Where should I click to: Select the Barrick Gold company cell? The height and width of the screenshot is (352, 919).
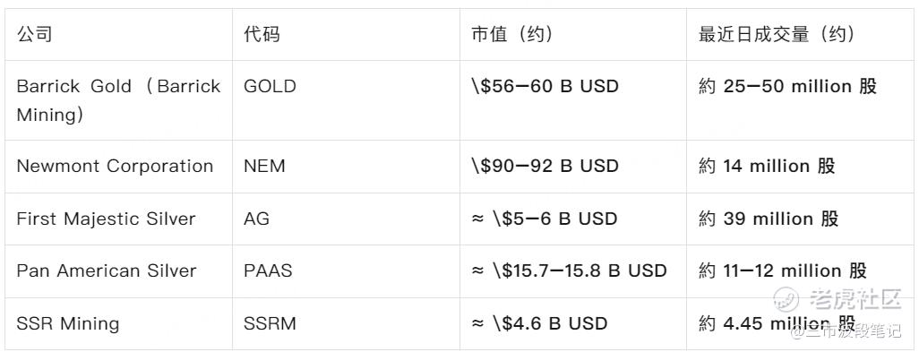(x=118, y=100)
